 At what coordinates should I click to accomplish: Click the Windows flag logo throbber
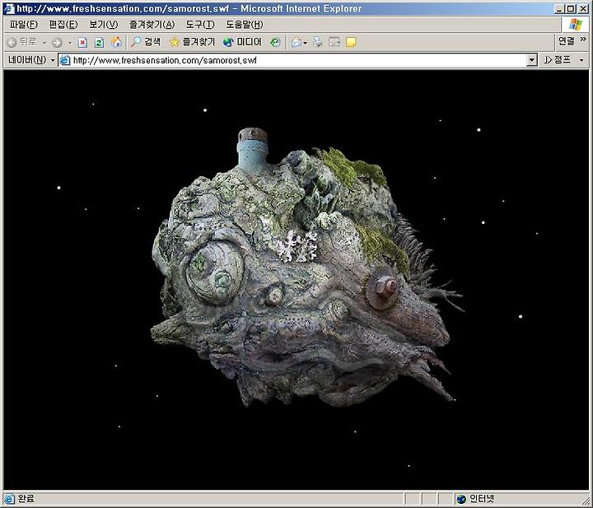click(x=576, y=25)
